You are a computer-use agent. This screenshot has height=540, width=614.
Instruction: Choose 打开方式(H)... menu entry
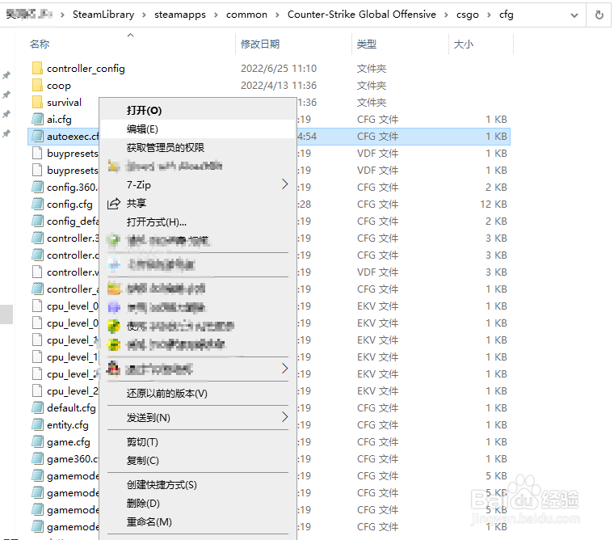[x=198, y=222]
